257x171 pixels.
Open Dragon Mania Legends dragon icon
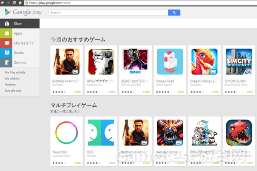(x=205, y=62)
